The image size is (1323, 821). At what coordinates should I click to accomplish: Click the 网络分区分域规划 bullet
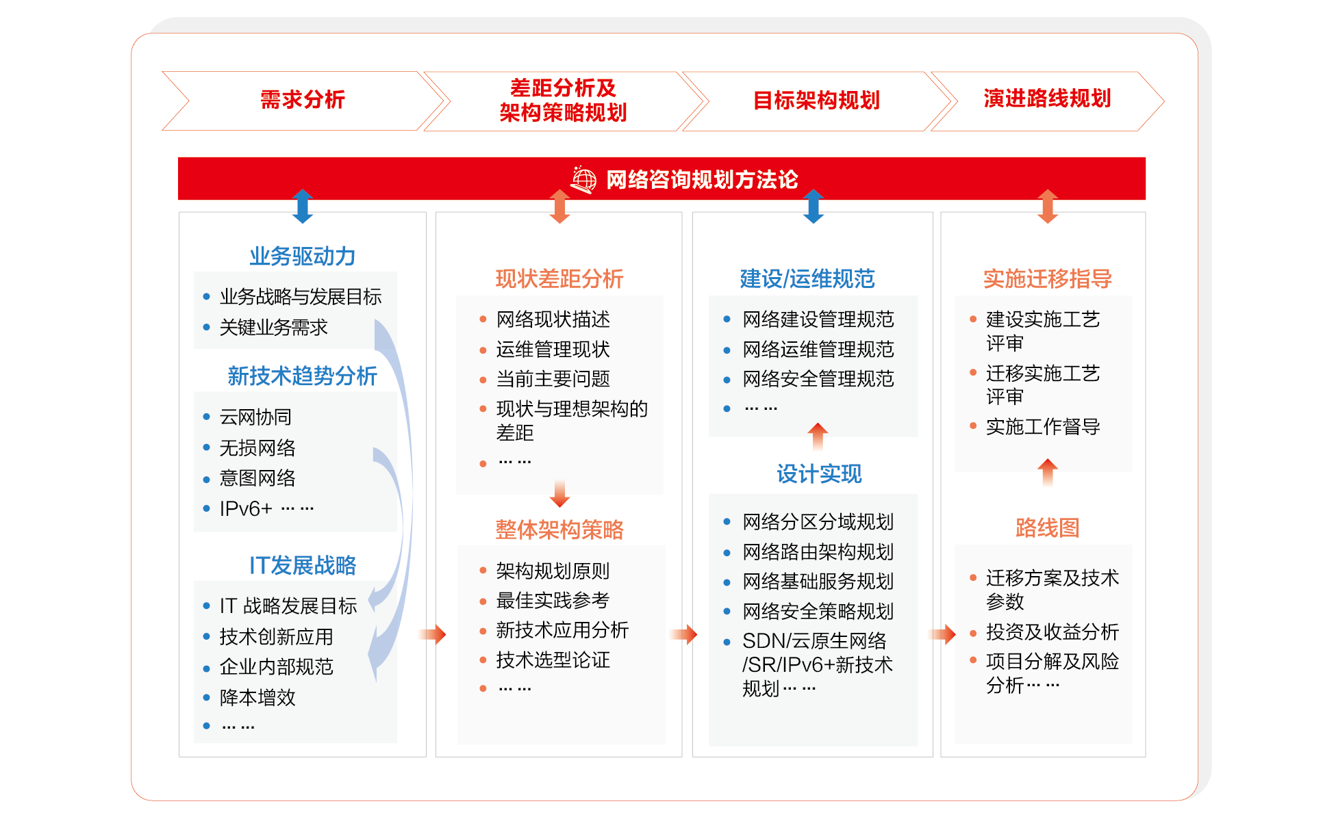[818, 522]
